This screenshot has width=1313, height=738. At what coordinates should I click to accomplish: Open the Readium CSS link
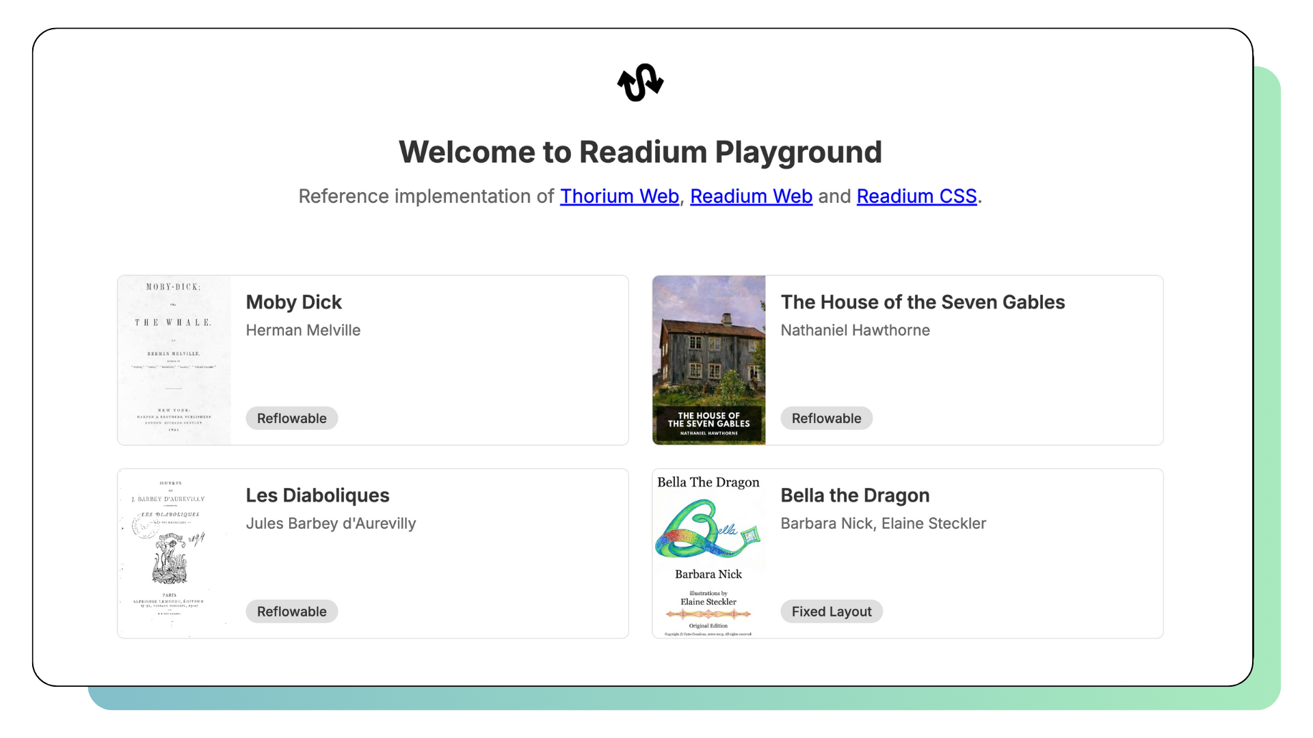click(916, 196)
